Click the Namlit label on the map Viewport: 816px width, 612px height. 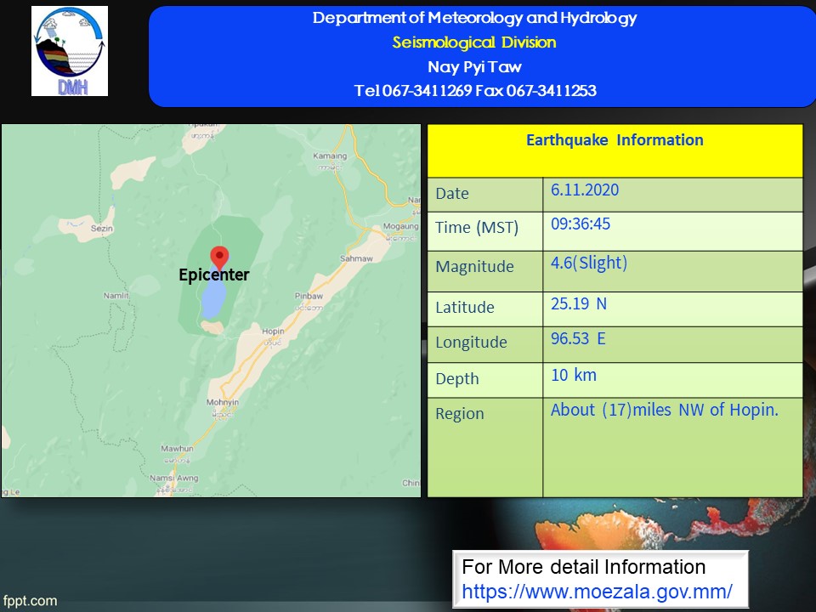(x=115, y=294)
